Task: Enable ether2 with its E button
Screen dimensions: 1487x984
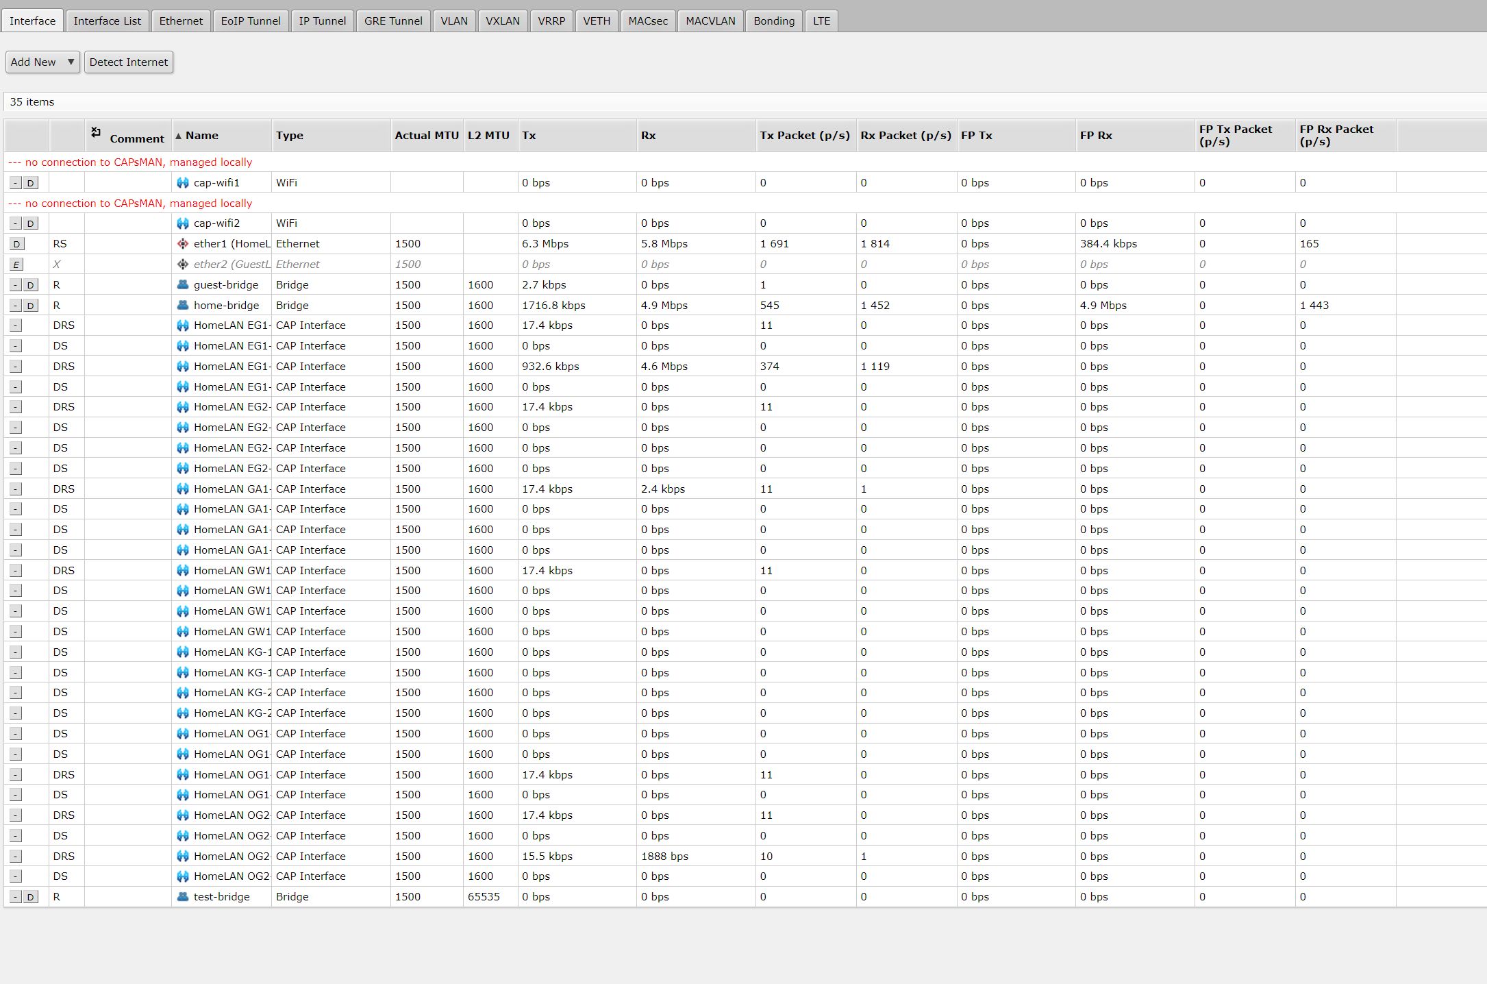Action: 16,265
